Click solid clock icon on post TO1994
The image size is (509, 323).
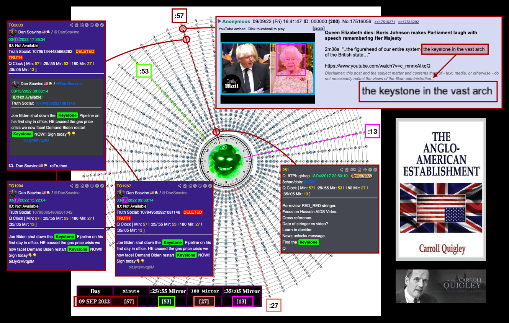coord(87,186)
